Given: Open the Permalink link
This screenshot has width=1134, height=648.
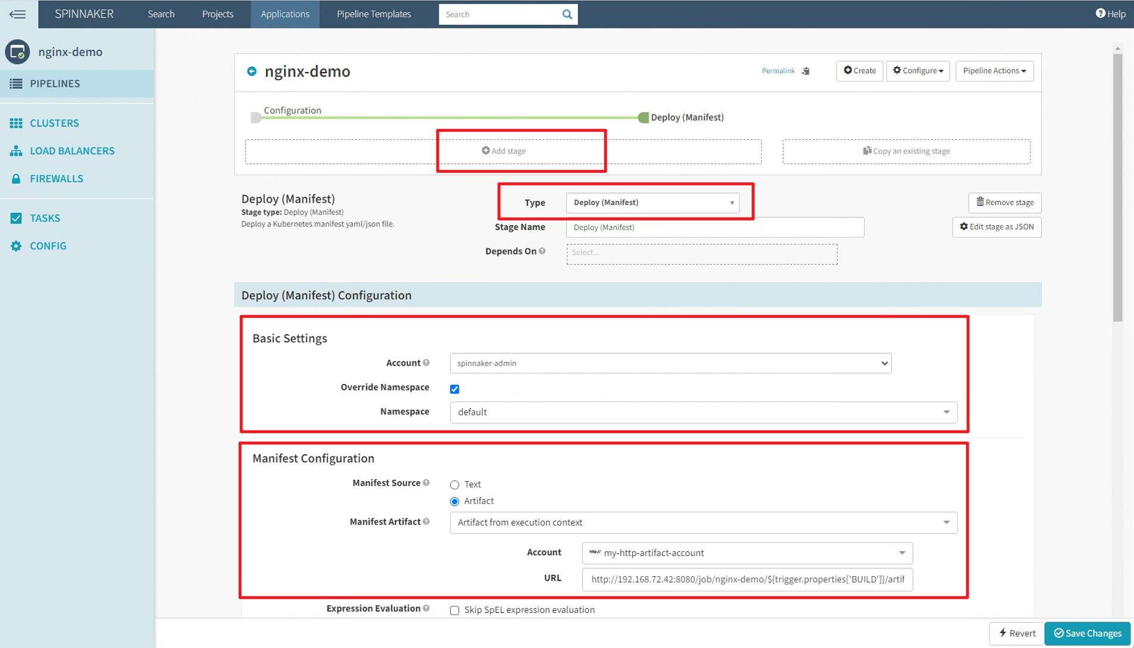Looking at the screenshot, I should point(778,71).
